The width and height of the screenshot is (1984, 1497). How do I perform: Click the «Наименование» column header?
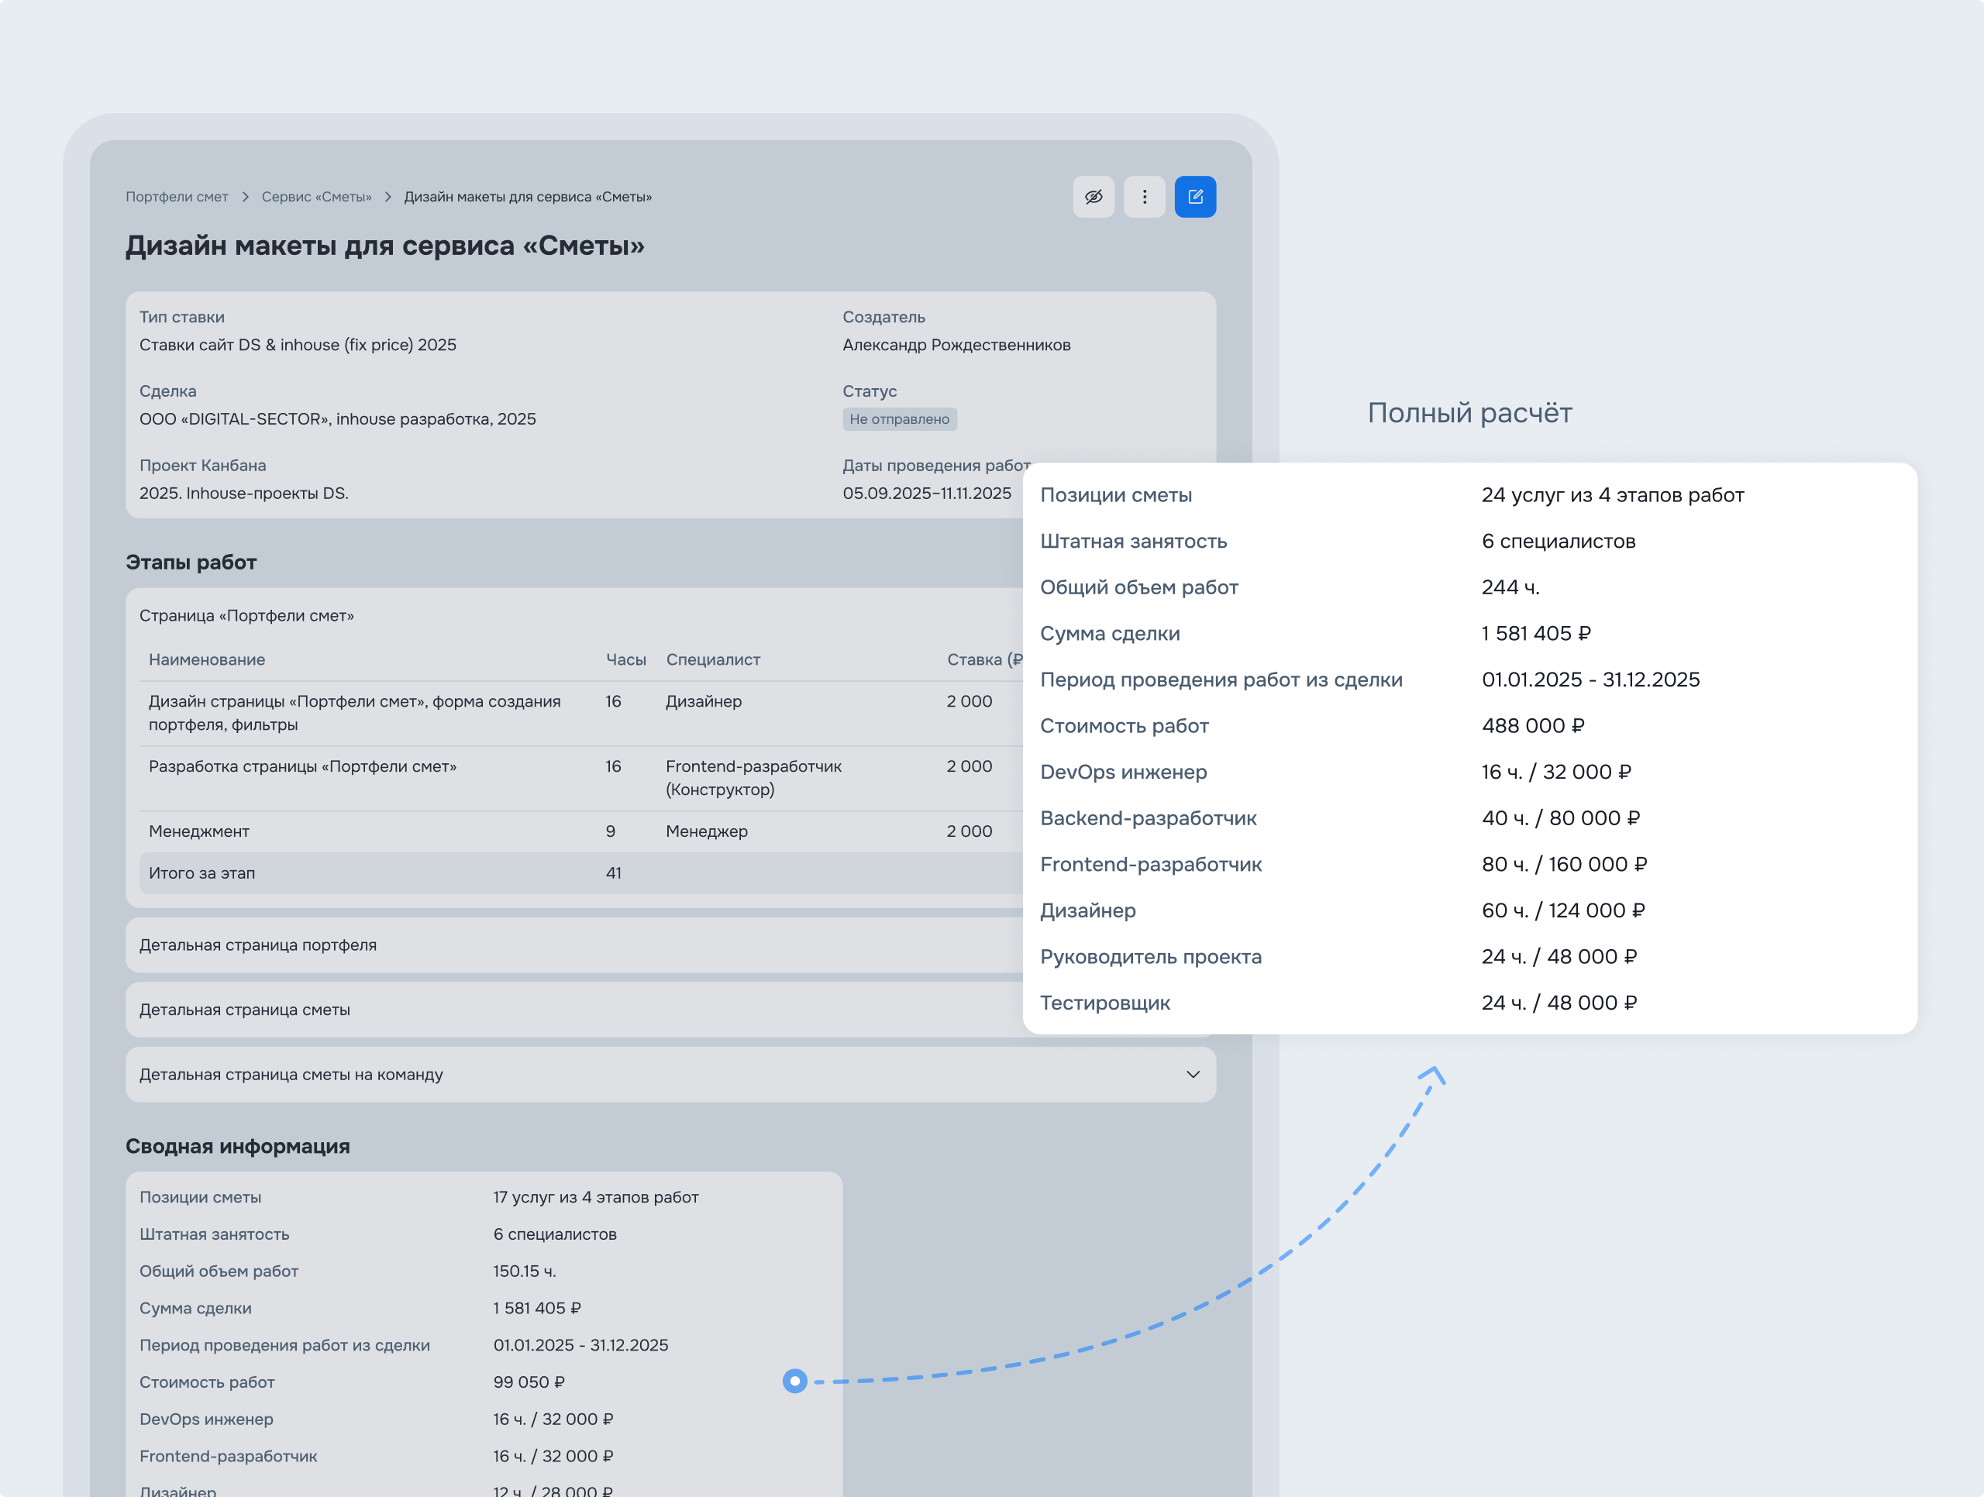click(x=207, y=659)
